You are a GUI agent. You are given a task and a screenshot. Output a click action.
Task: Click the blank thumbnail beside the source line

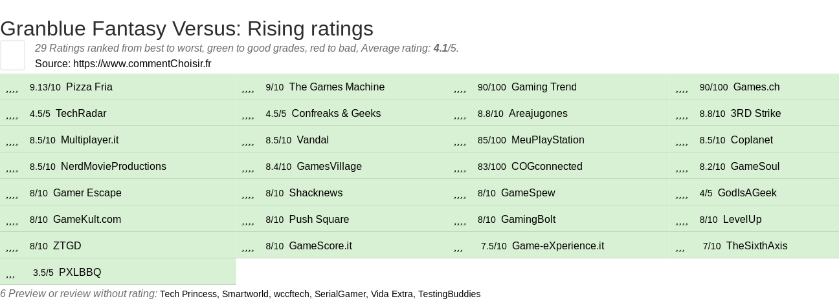point(12,55)
